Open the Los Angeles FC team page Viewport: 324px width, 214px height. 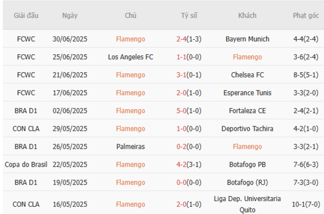pyautogui.click(x=130, y=57)
